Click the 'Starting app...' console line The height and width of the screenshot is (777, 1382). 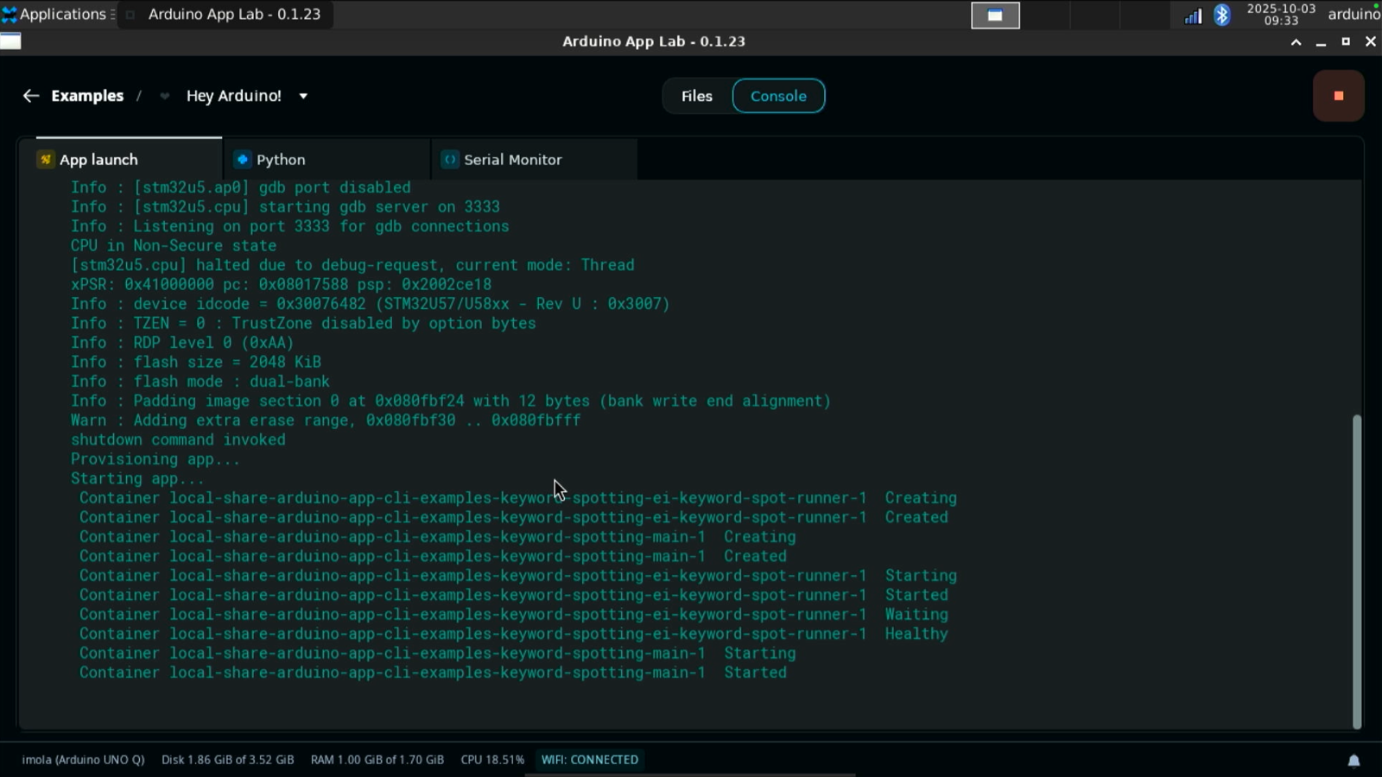click(137, 479)
